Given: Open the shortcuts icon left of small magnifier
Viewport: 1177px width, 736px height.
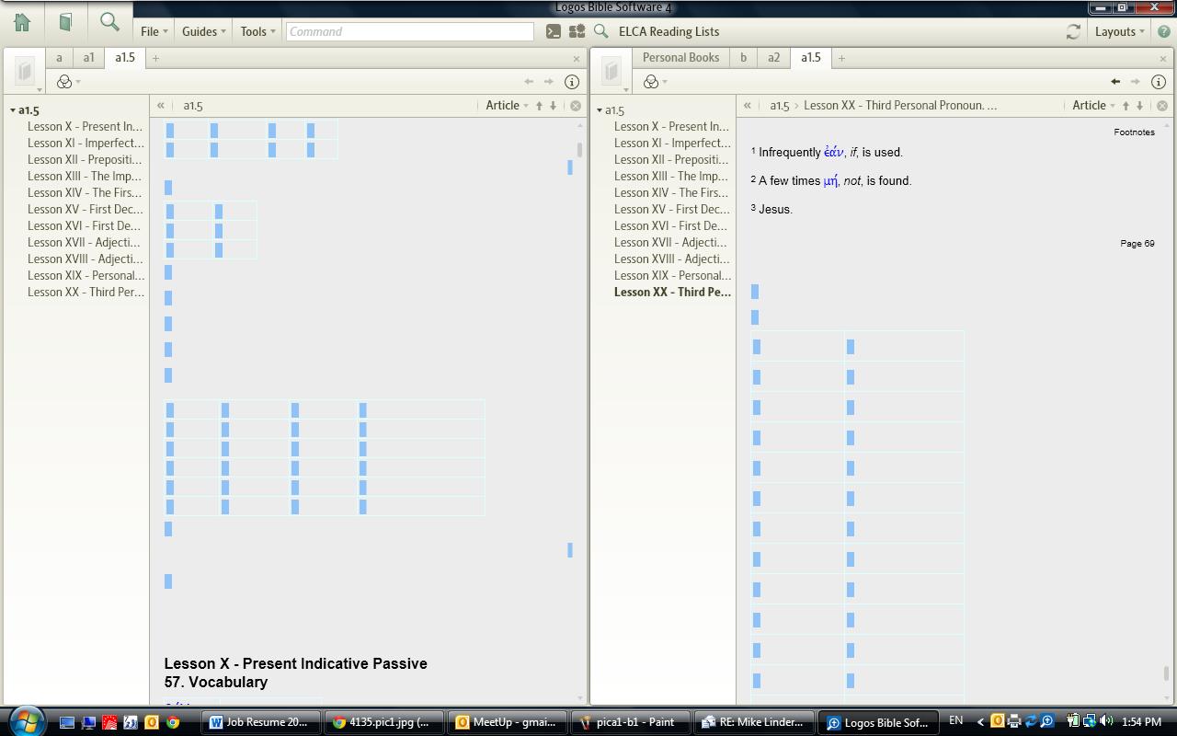Looking at the screenshot, I should click(577, 31).
